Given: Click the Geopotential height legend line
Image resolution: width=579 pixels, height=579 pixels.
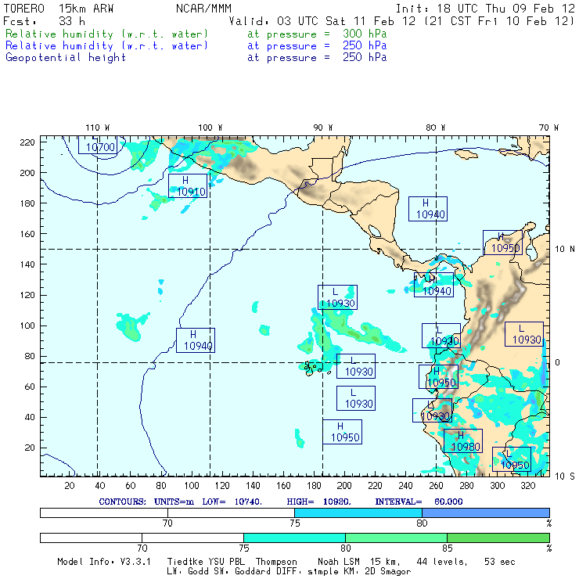Looking at the screenshot, I should click(x=66, y=58).
